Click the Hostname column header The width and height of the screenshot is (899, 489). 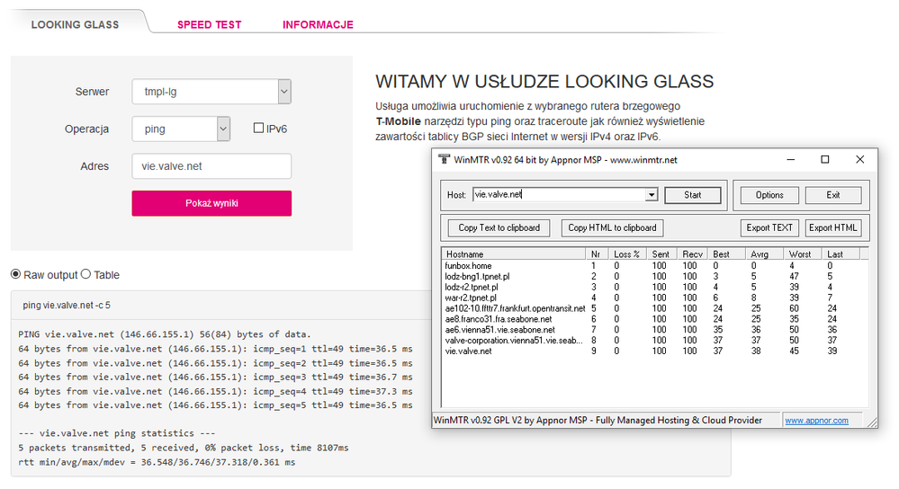click(x=514, y=254)
